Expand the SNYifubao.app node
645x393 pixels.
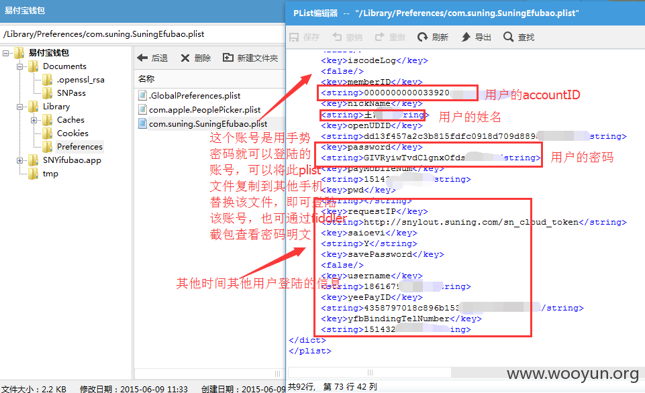click(x=19, y=160)
